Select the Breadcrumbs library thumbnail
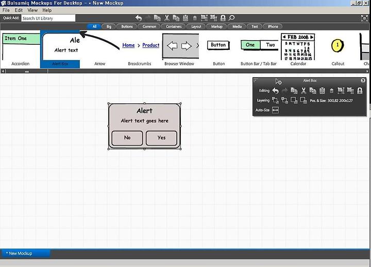 click(140, 49)
